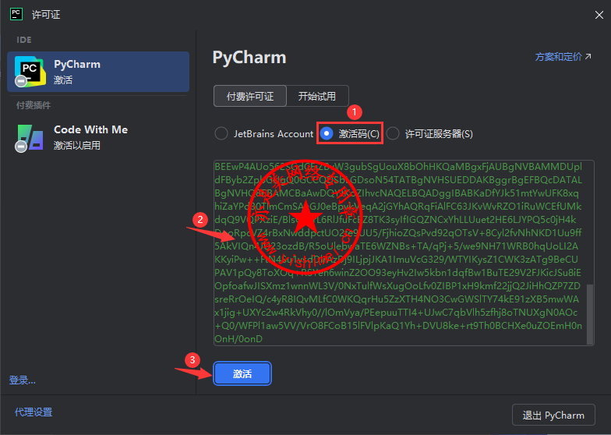Click the blue 激活 button
Viewport: 611px width, 435px height.
tap(242, 373)
